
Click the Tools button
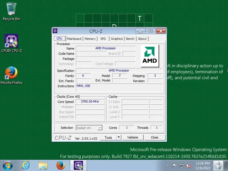click(108, 138)
